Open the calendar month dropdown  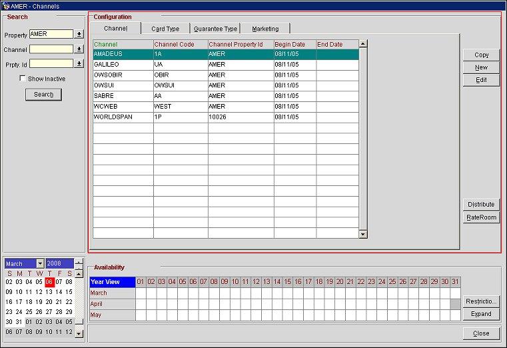[40, 263]
